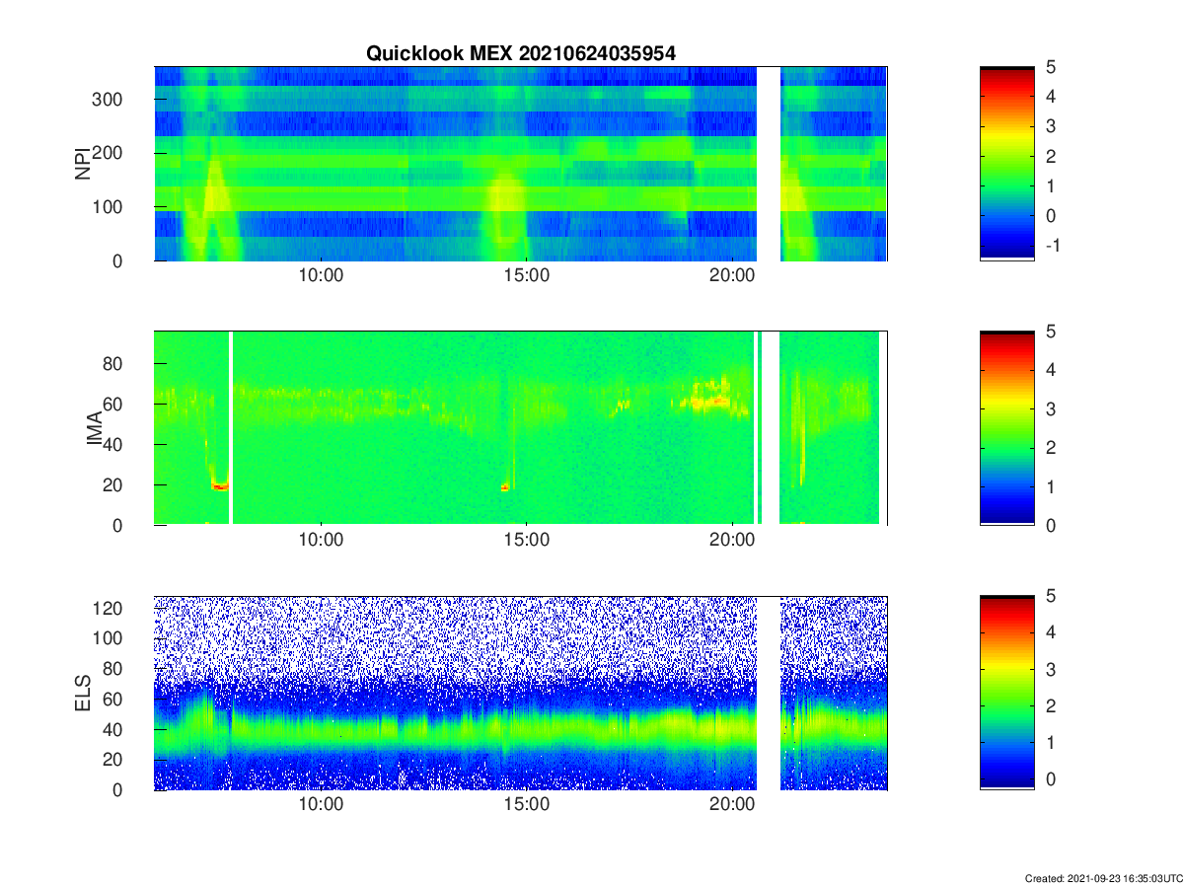The width and height of the screenshot is (1184, 888).
Task: Click the Created 2021-09-23 16:35:03UTC timestamp
Action: click(1103, 878)
